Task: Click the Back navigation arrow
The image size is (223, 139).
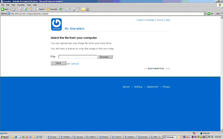Action: [3, 9]
